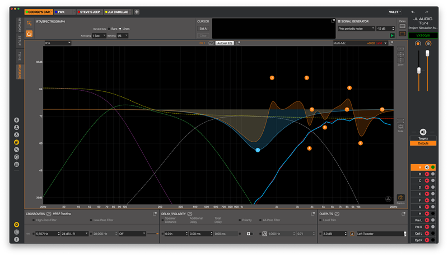Enable the Level Trim checkbox

tap(320, 220)
